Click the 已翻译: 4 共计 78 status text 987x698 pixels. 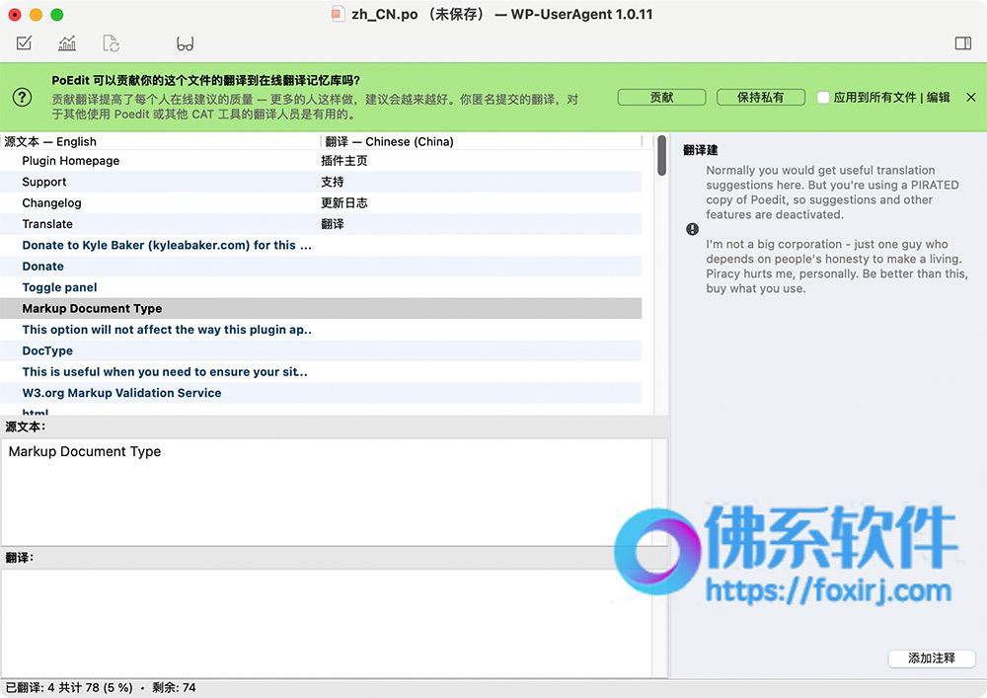click(x=69, y=687)
